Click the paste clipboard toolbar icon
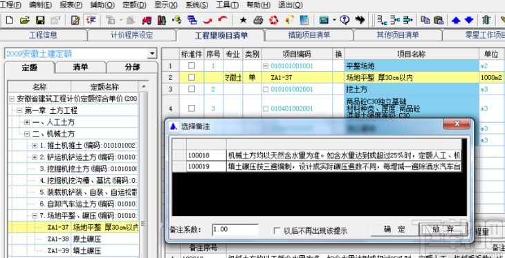Image resolution: width=505 pixels, height=258 pixels. (439, 20)
